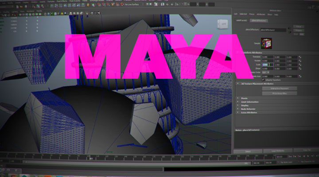This screenshot has height=177, width=319.
Task: Click the place3dTexture name input field
Action: 273,30
